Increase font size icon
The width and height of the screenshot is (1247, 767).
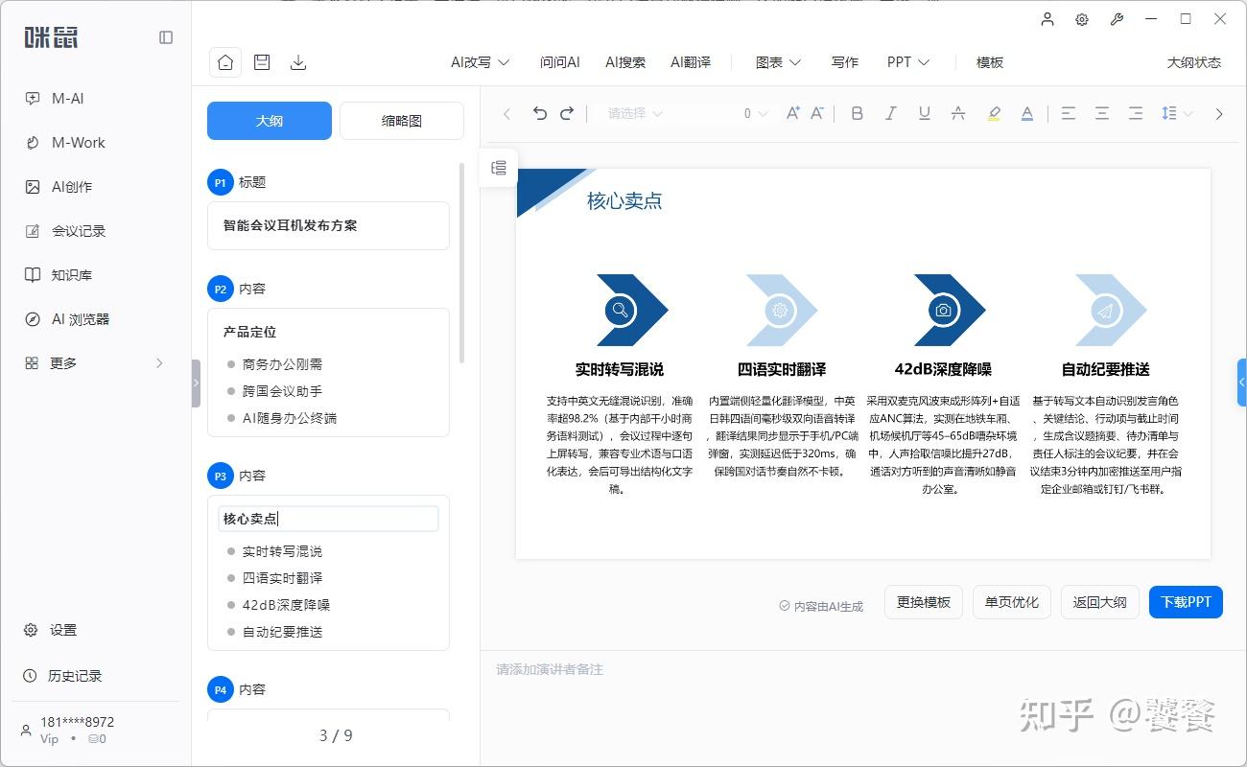pyautogui.click(x=793, y=113)
